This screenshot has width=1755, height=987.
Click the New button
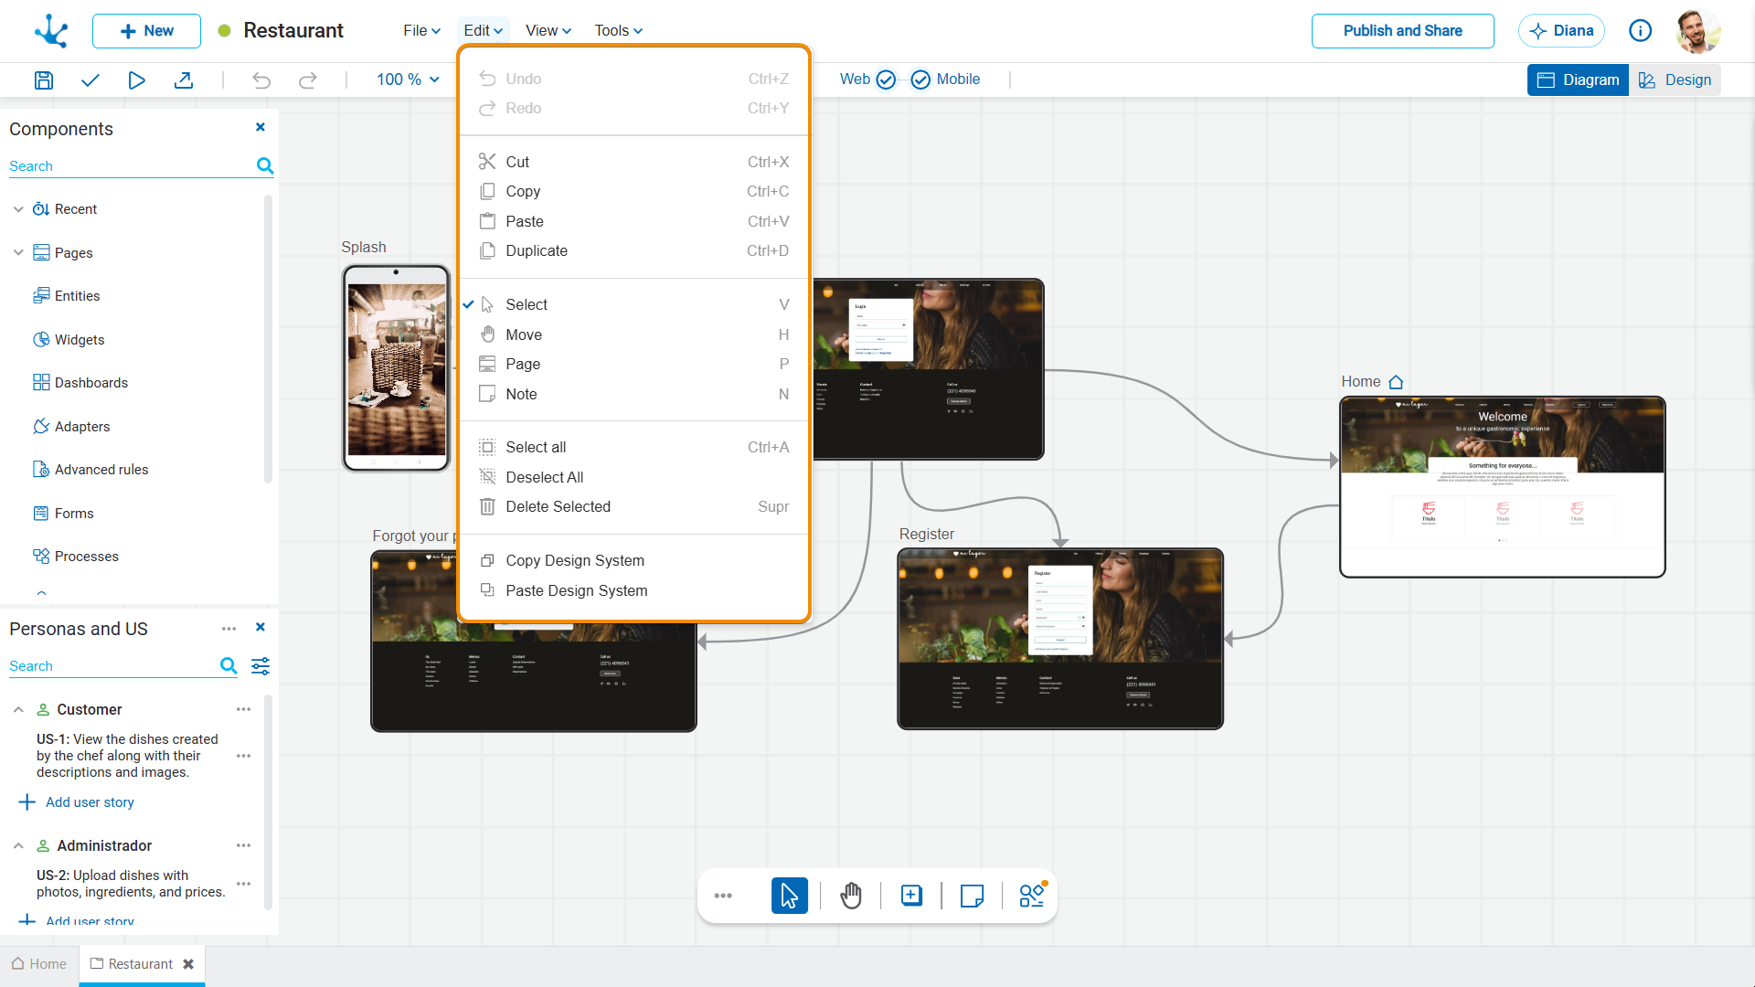146,30
